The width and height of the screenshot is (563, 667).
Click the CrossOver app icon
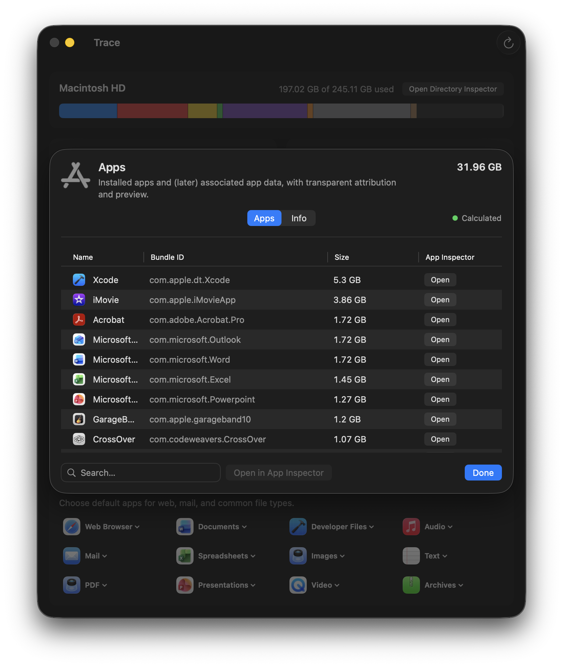point(79,439)
